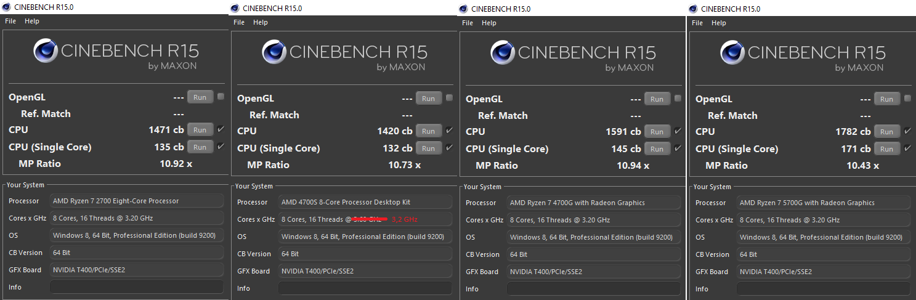916x300 pixels.
Task: Click the Processor field showing AMD Ryzen 7 5700G
Action: pos(824,203)
